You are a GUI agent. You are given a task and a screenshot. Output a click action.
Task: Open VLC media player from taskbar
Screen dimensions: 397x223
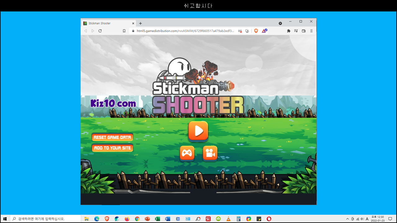pos(228,219)
